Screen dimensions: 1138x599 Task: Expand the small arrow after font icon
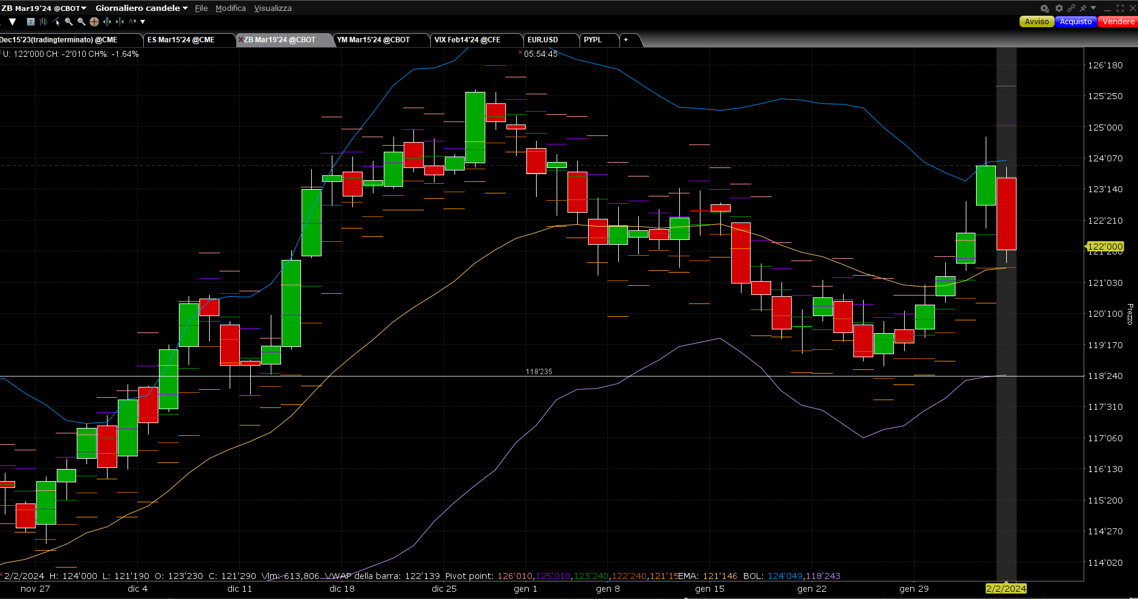pyautogui.click(x=143, y=22)
